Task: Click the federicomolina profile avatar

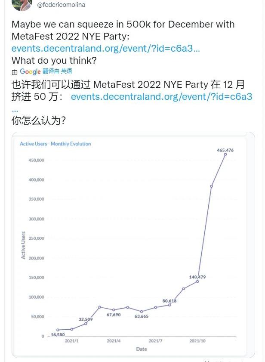Action: pos(21,4)
